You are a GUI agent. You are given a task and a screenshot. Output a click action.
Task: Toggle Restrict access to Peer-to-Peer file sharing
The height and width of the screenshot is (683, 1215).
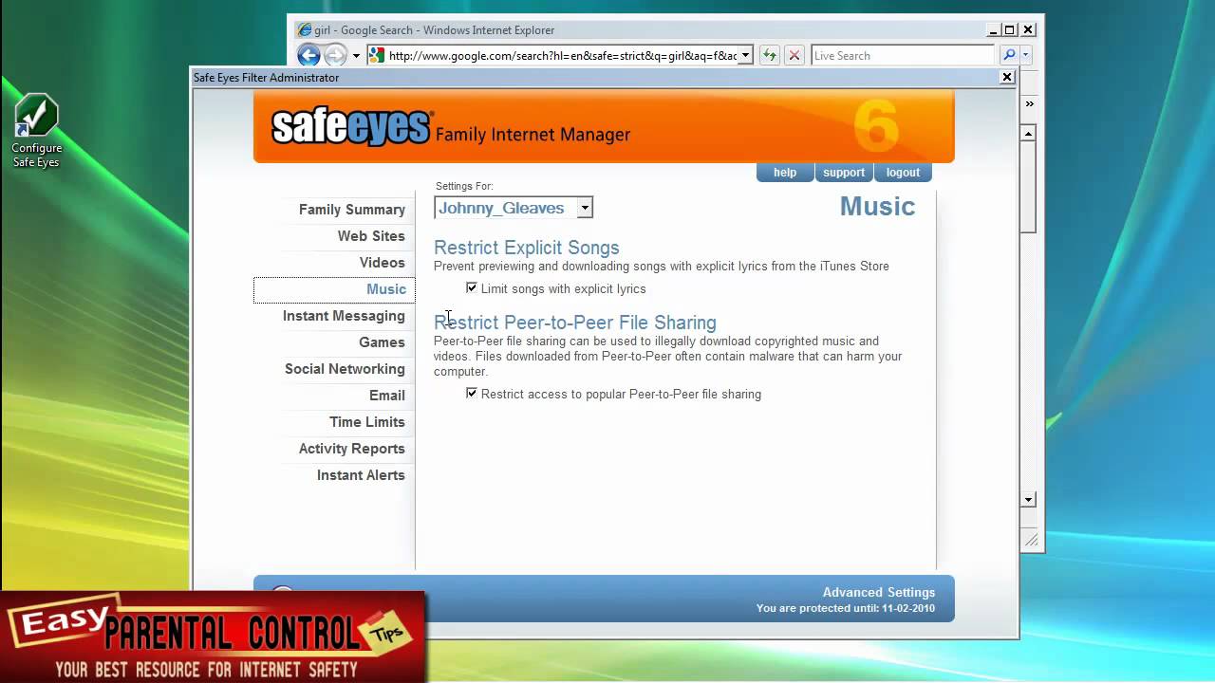coord(472,393)
